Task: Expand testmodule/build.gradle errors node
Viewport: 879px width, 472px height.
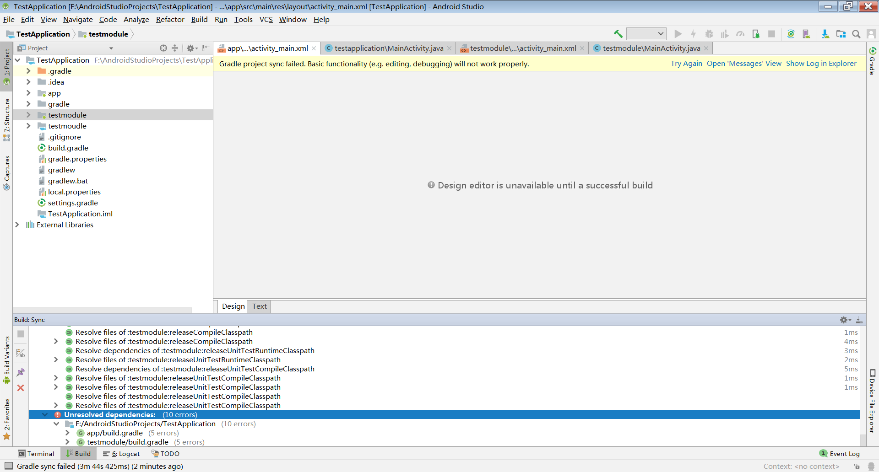Action: (67, 442)
